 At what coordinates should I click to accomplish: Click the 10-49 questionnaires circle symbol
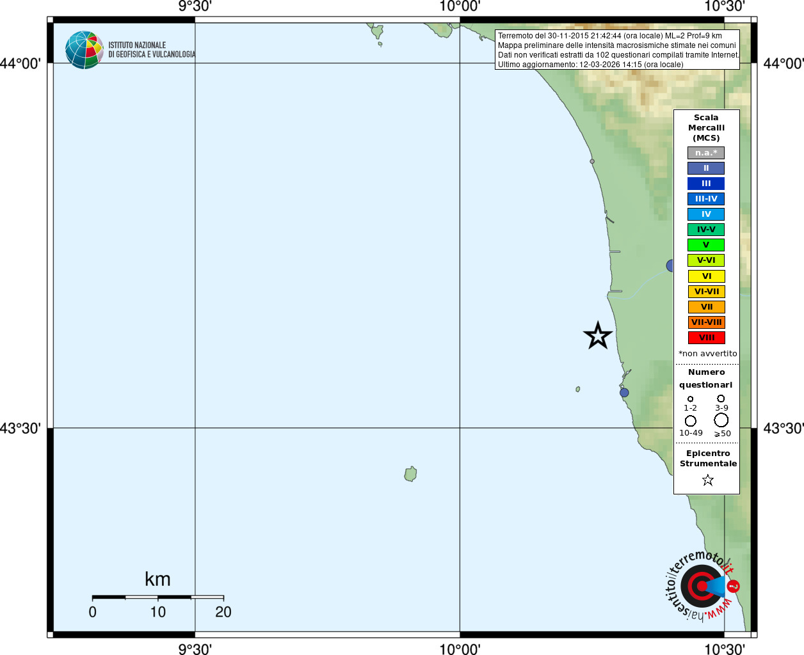pos(690,421)
